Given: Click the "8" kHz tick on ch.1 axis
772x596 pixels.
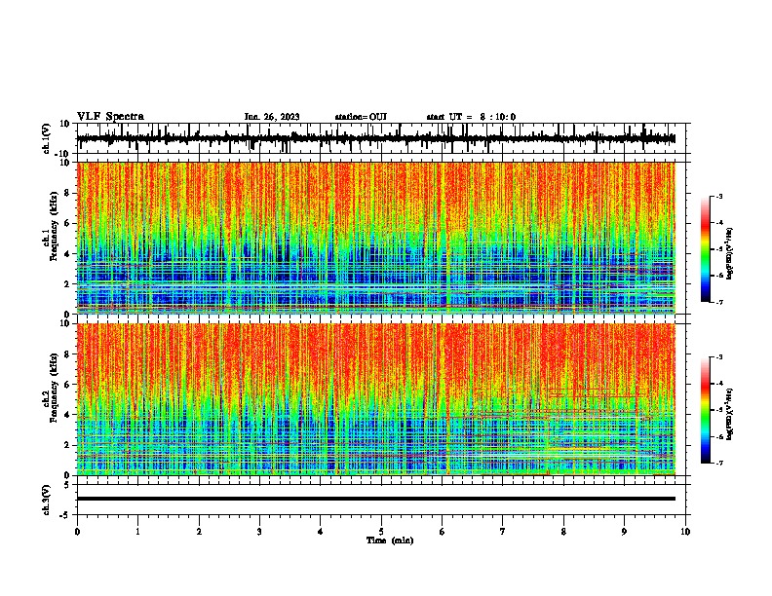Looking at the screenshot, I should point(68,193).
